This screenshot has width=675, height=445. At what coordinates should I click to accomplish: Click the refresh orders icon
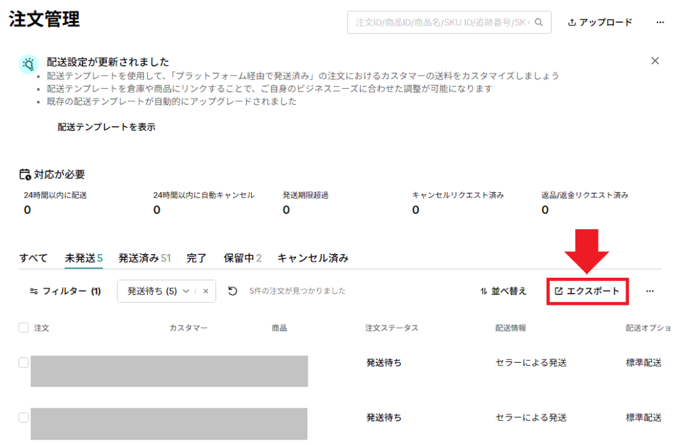click(x=232, y=291)
